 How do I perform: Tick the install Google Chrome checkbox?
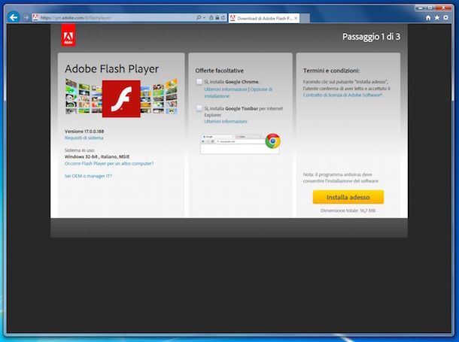point(199,82)
